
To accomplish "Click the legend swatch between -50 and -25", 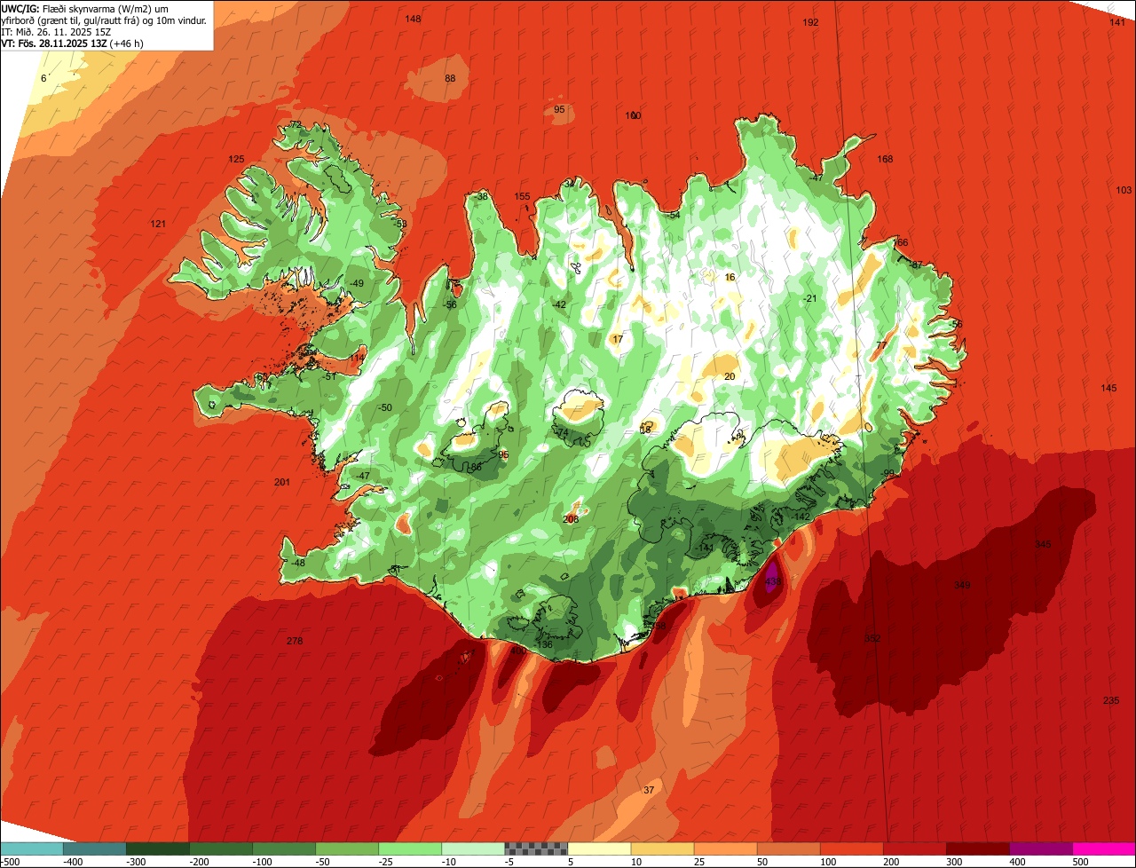I will click(347, 848).
